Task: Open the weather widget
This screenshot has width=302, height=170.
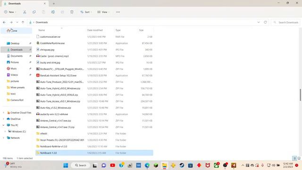Action: (x=14, y=165)
